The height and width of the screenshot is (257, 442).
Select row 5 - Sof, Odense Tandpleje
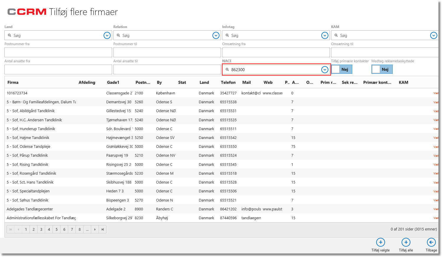pyautogui.click(x=221, y=147)
